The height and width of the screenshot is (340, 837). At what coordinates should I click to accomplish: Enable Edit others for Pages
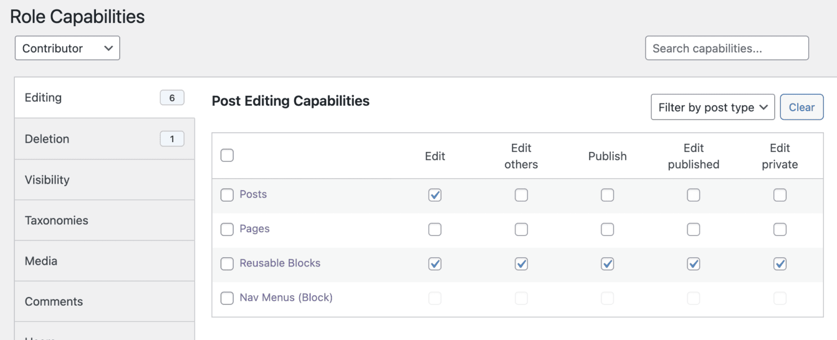click(x=521, y=229)
